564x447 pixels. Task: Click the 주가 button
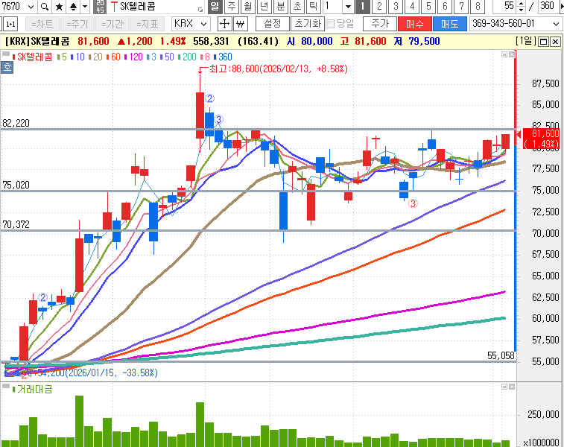pos(380,24)
